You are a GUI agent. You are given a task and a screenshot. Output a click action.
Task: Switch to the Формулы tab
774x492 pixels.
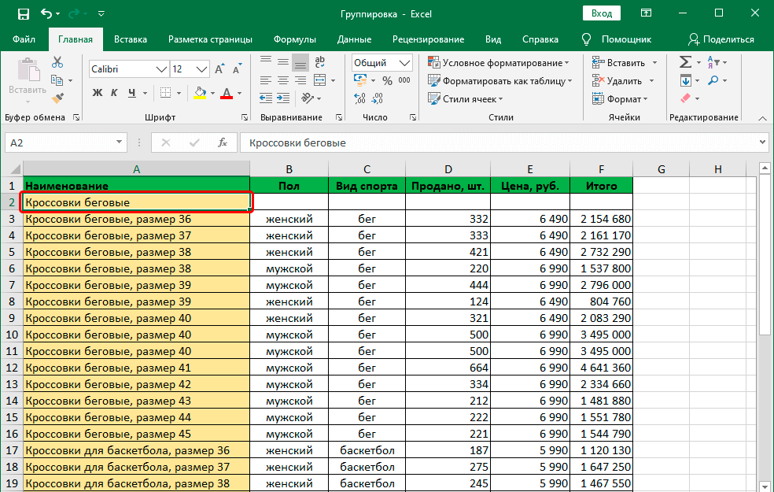pyautogui.click(x=295, y=39)
